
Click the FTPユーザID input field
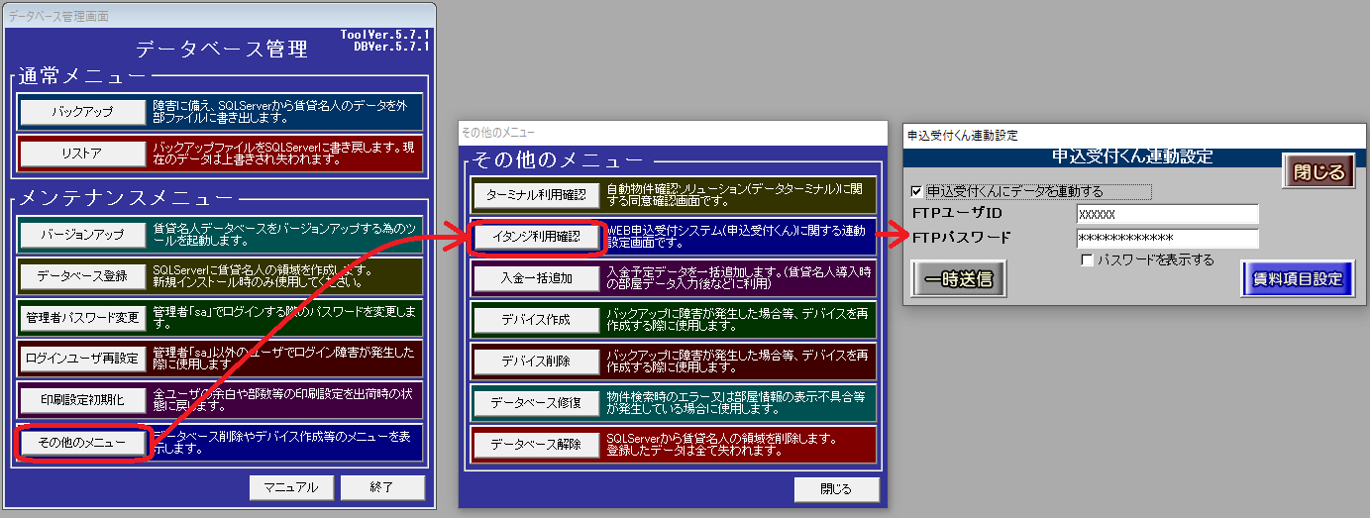pos(1166,215)
